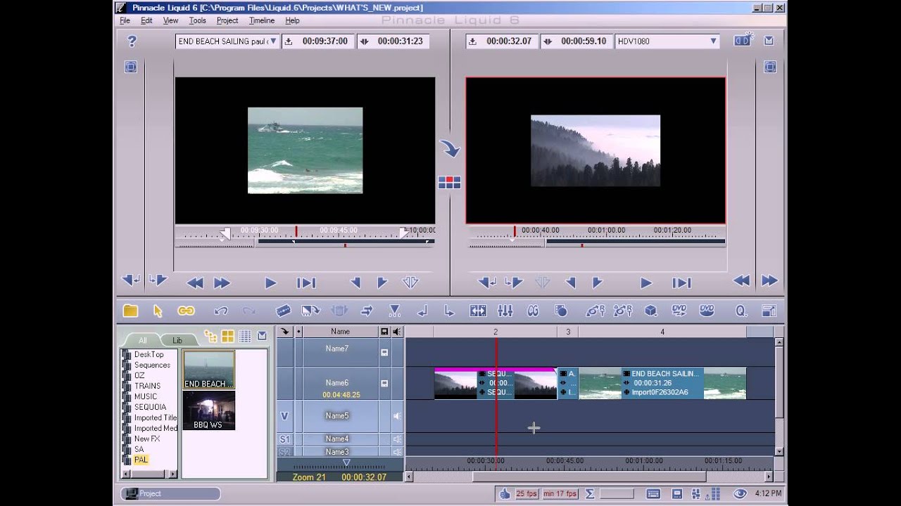Toggle the monitor icon on track Name6
901x506 pixels.
384,384
